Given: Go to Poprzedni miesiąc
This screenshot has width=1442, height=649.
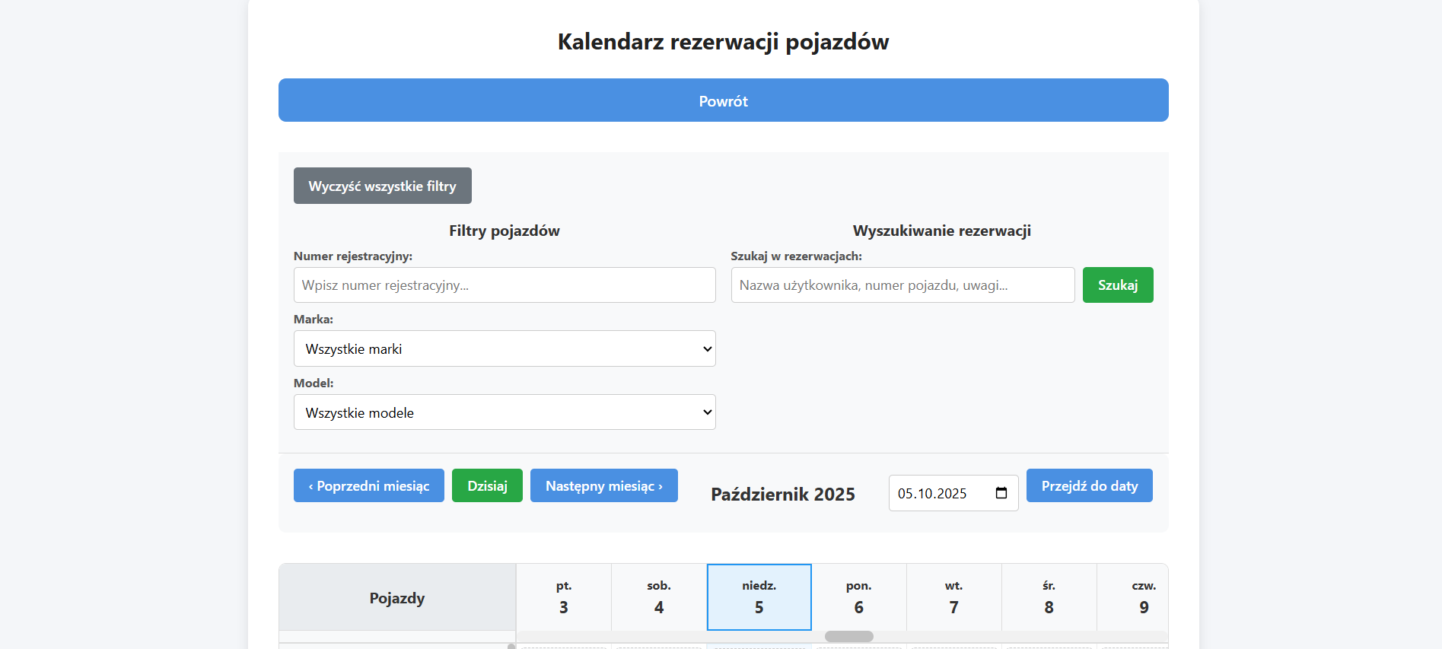Looking at the screenshot, I should point(368,485).
